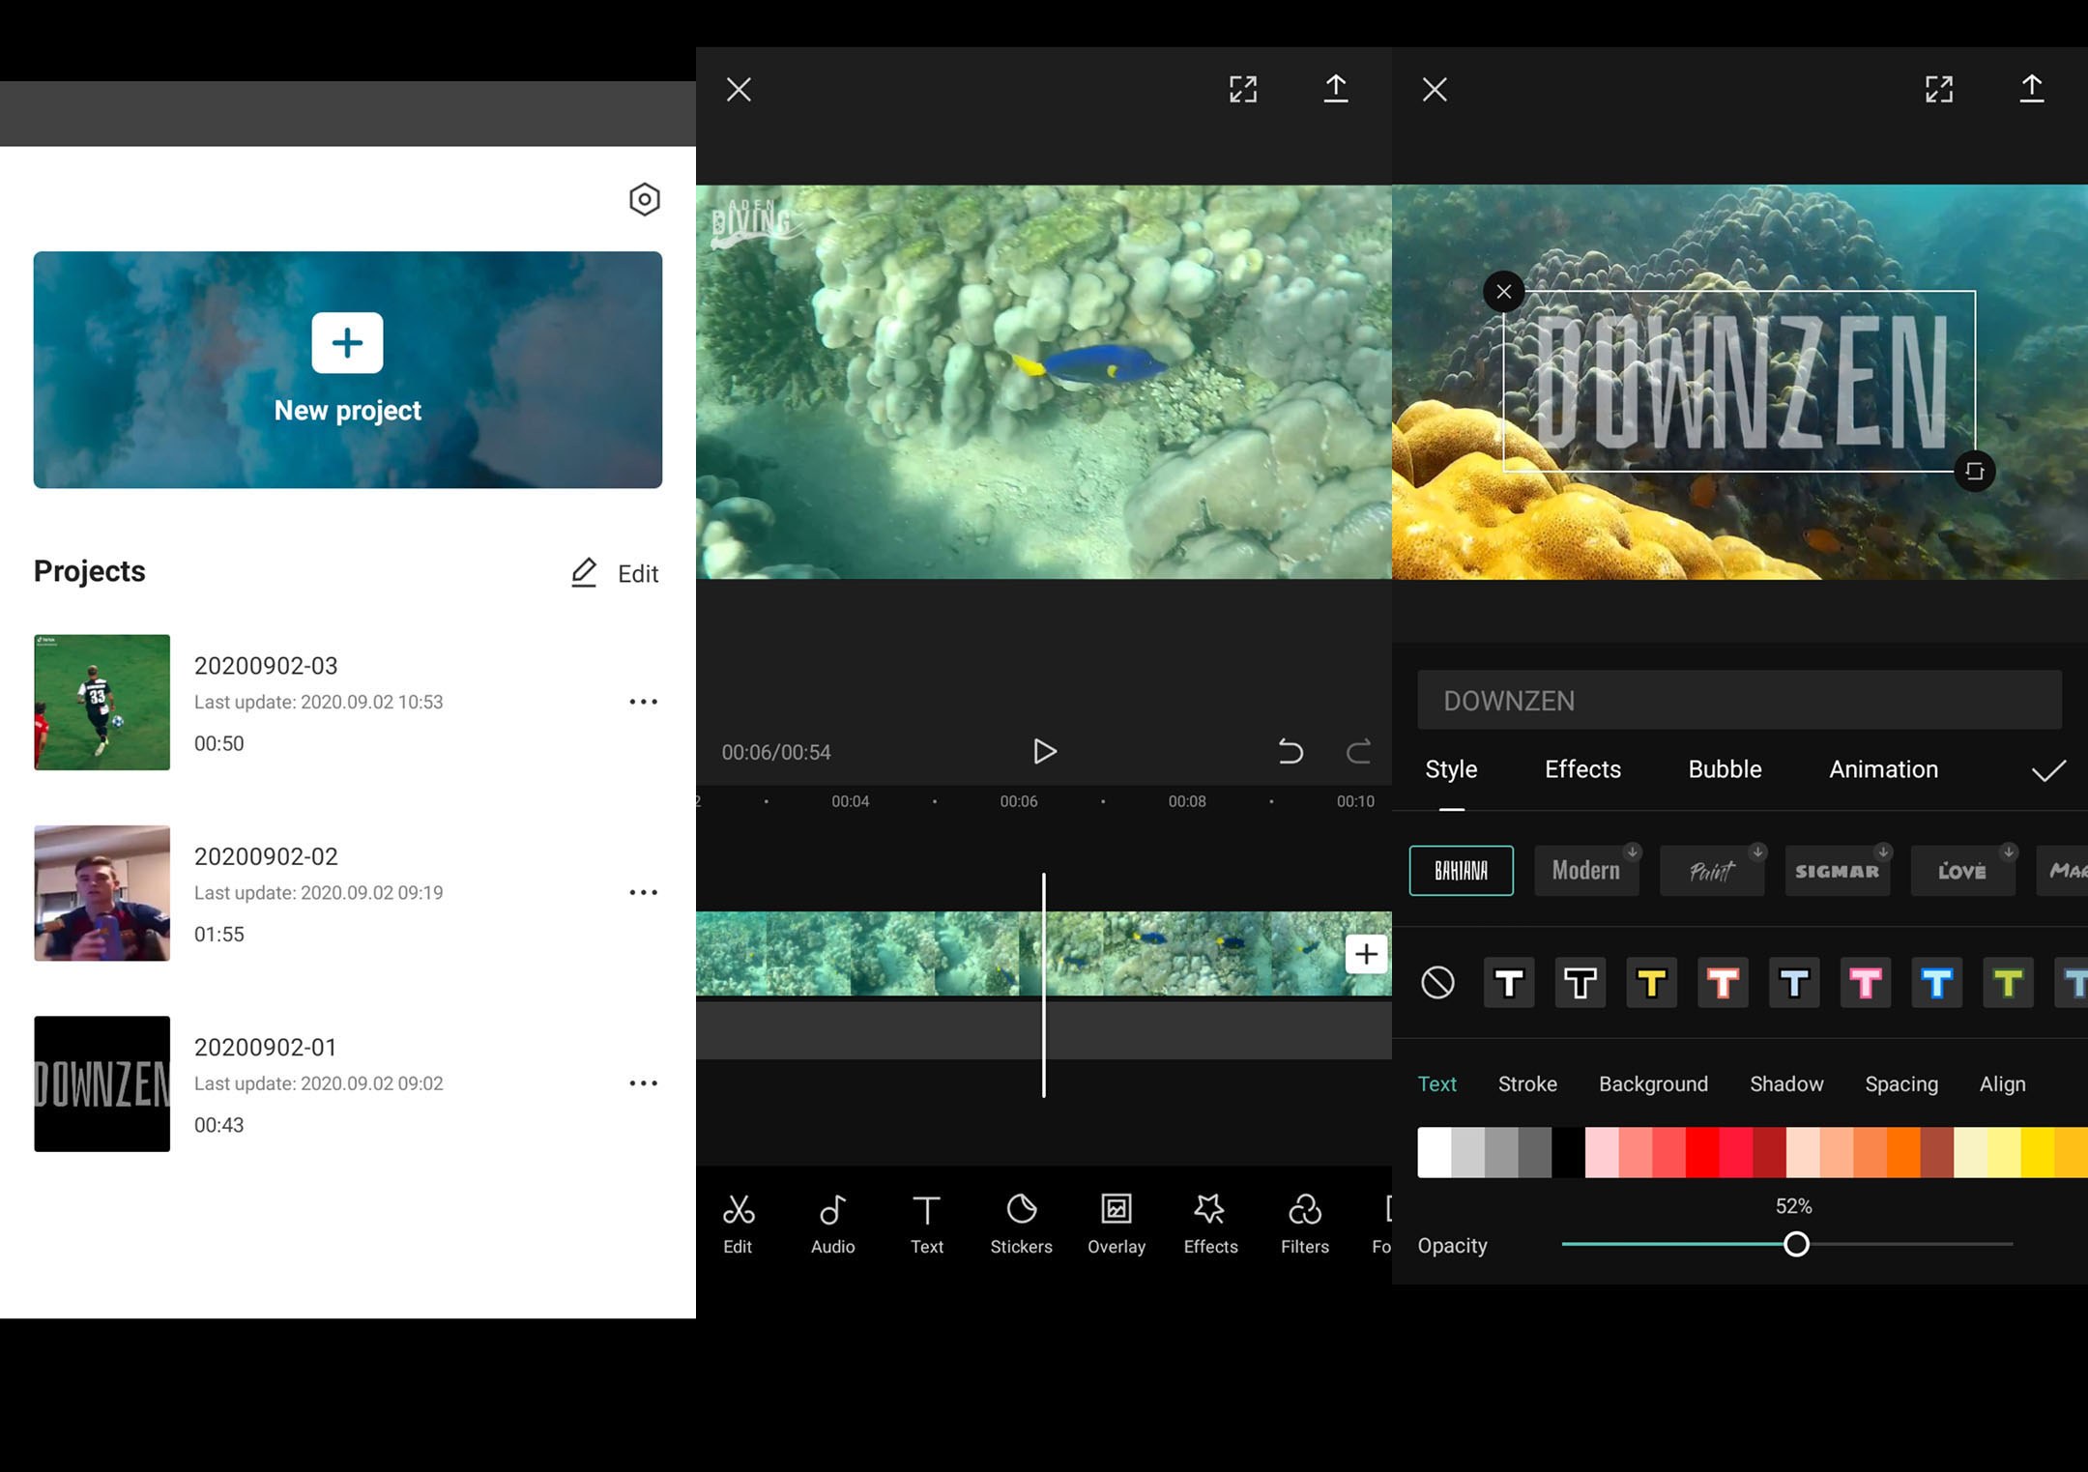Open the Bubble text style options
The height and width of the screenshot is (1472, 2088).
tap(1725, 771)
